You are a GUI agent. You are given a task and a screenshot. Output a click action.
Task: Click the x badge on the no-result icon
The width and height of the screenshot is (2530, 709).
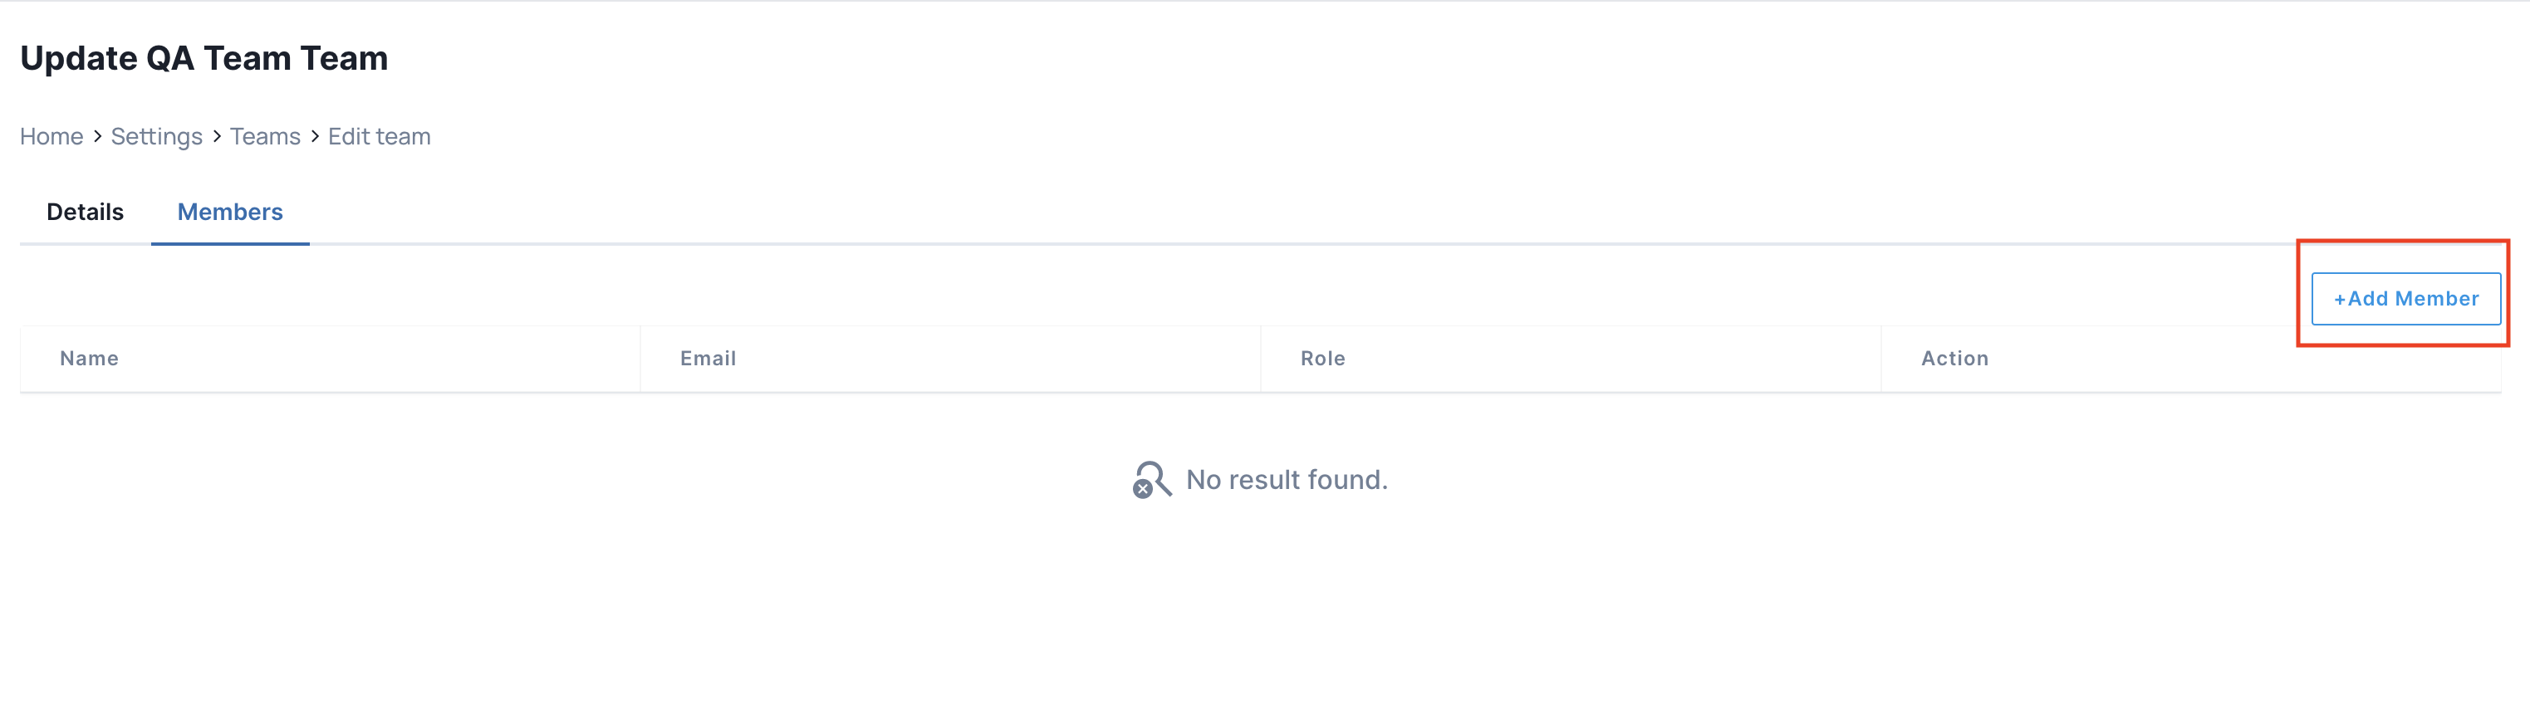[x=1142, y=489]
